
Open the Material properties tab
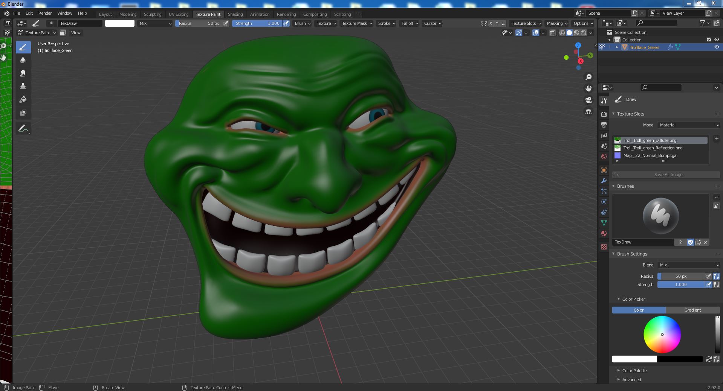pyautogui.click(x=604, y=233)
